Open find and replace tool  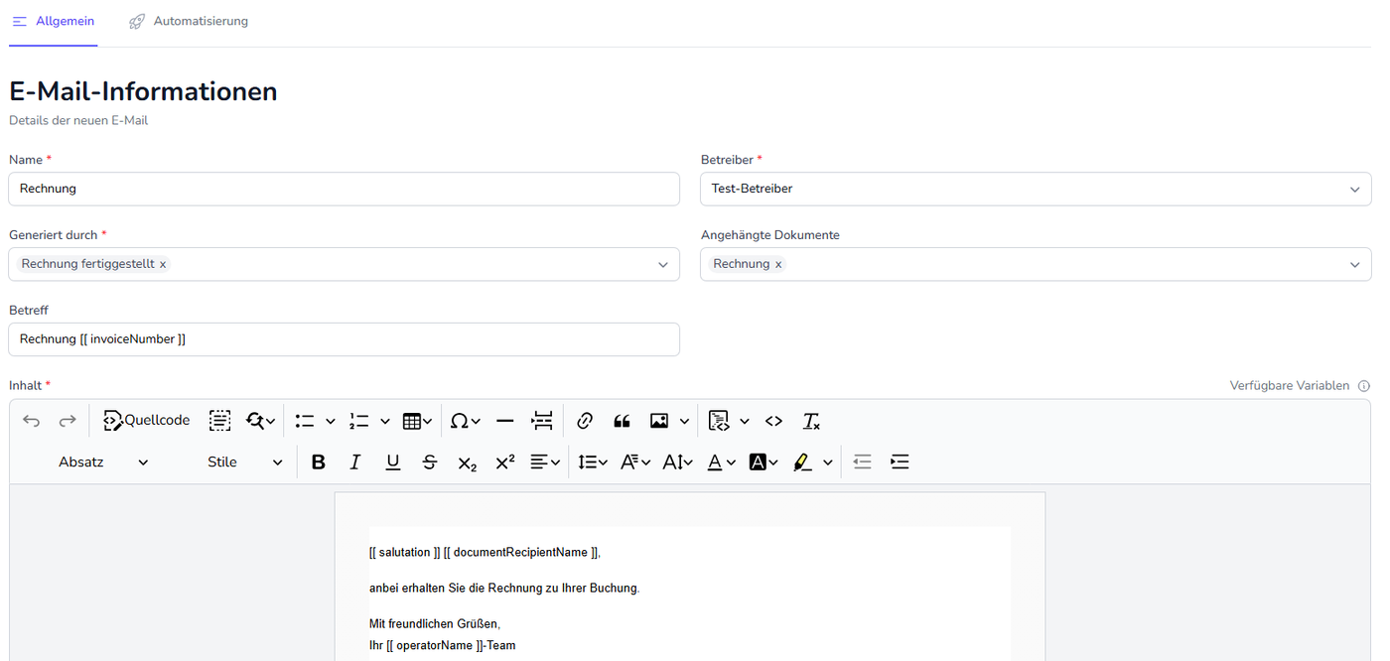point(261,421)
